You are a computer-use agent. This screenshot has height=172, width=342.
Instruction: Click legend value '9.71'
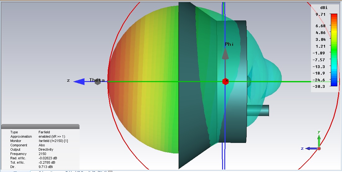(x=320, y=15)
